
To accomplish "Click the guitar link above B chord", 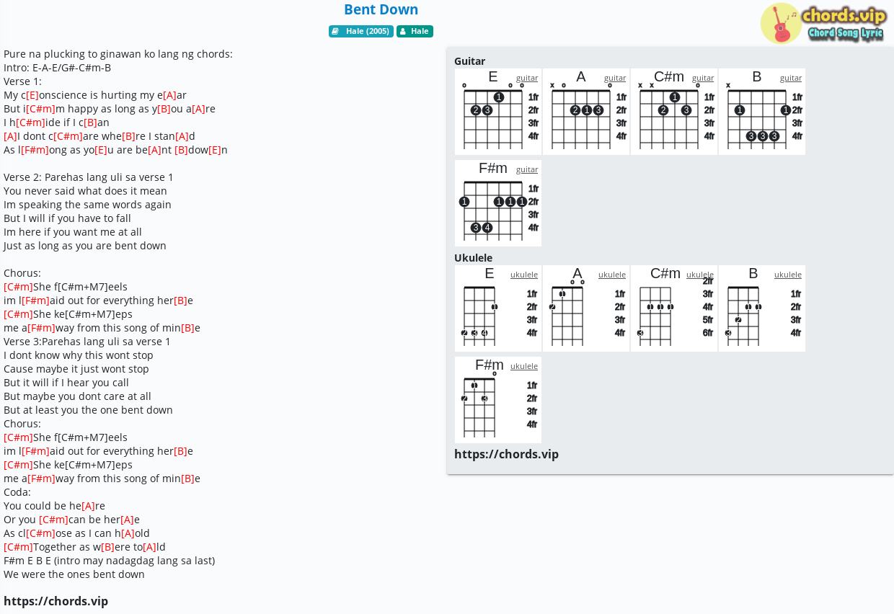I will pyautogui.click(x=791, y=78).
